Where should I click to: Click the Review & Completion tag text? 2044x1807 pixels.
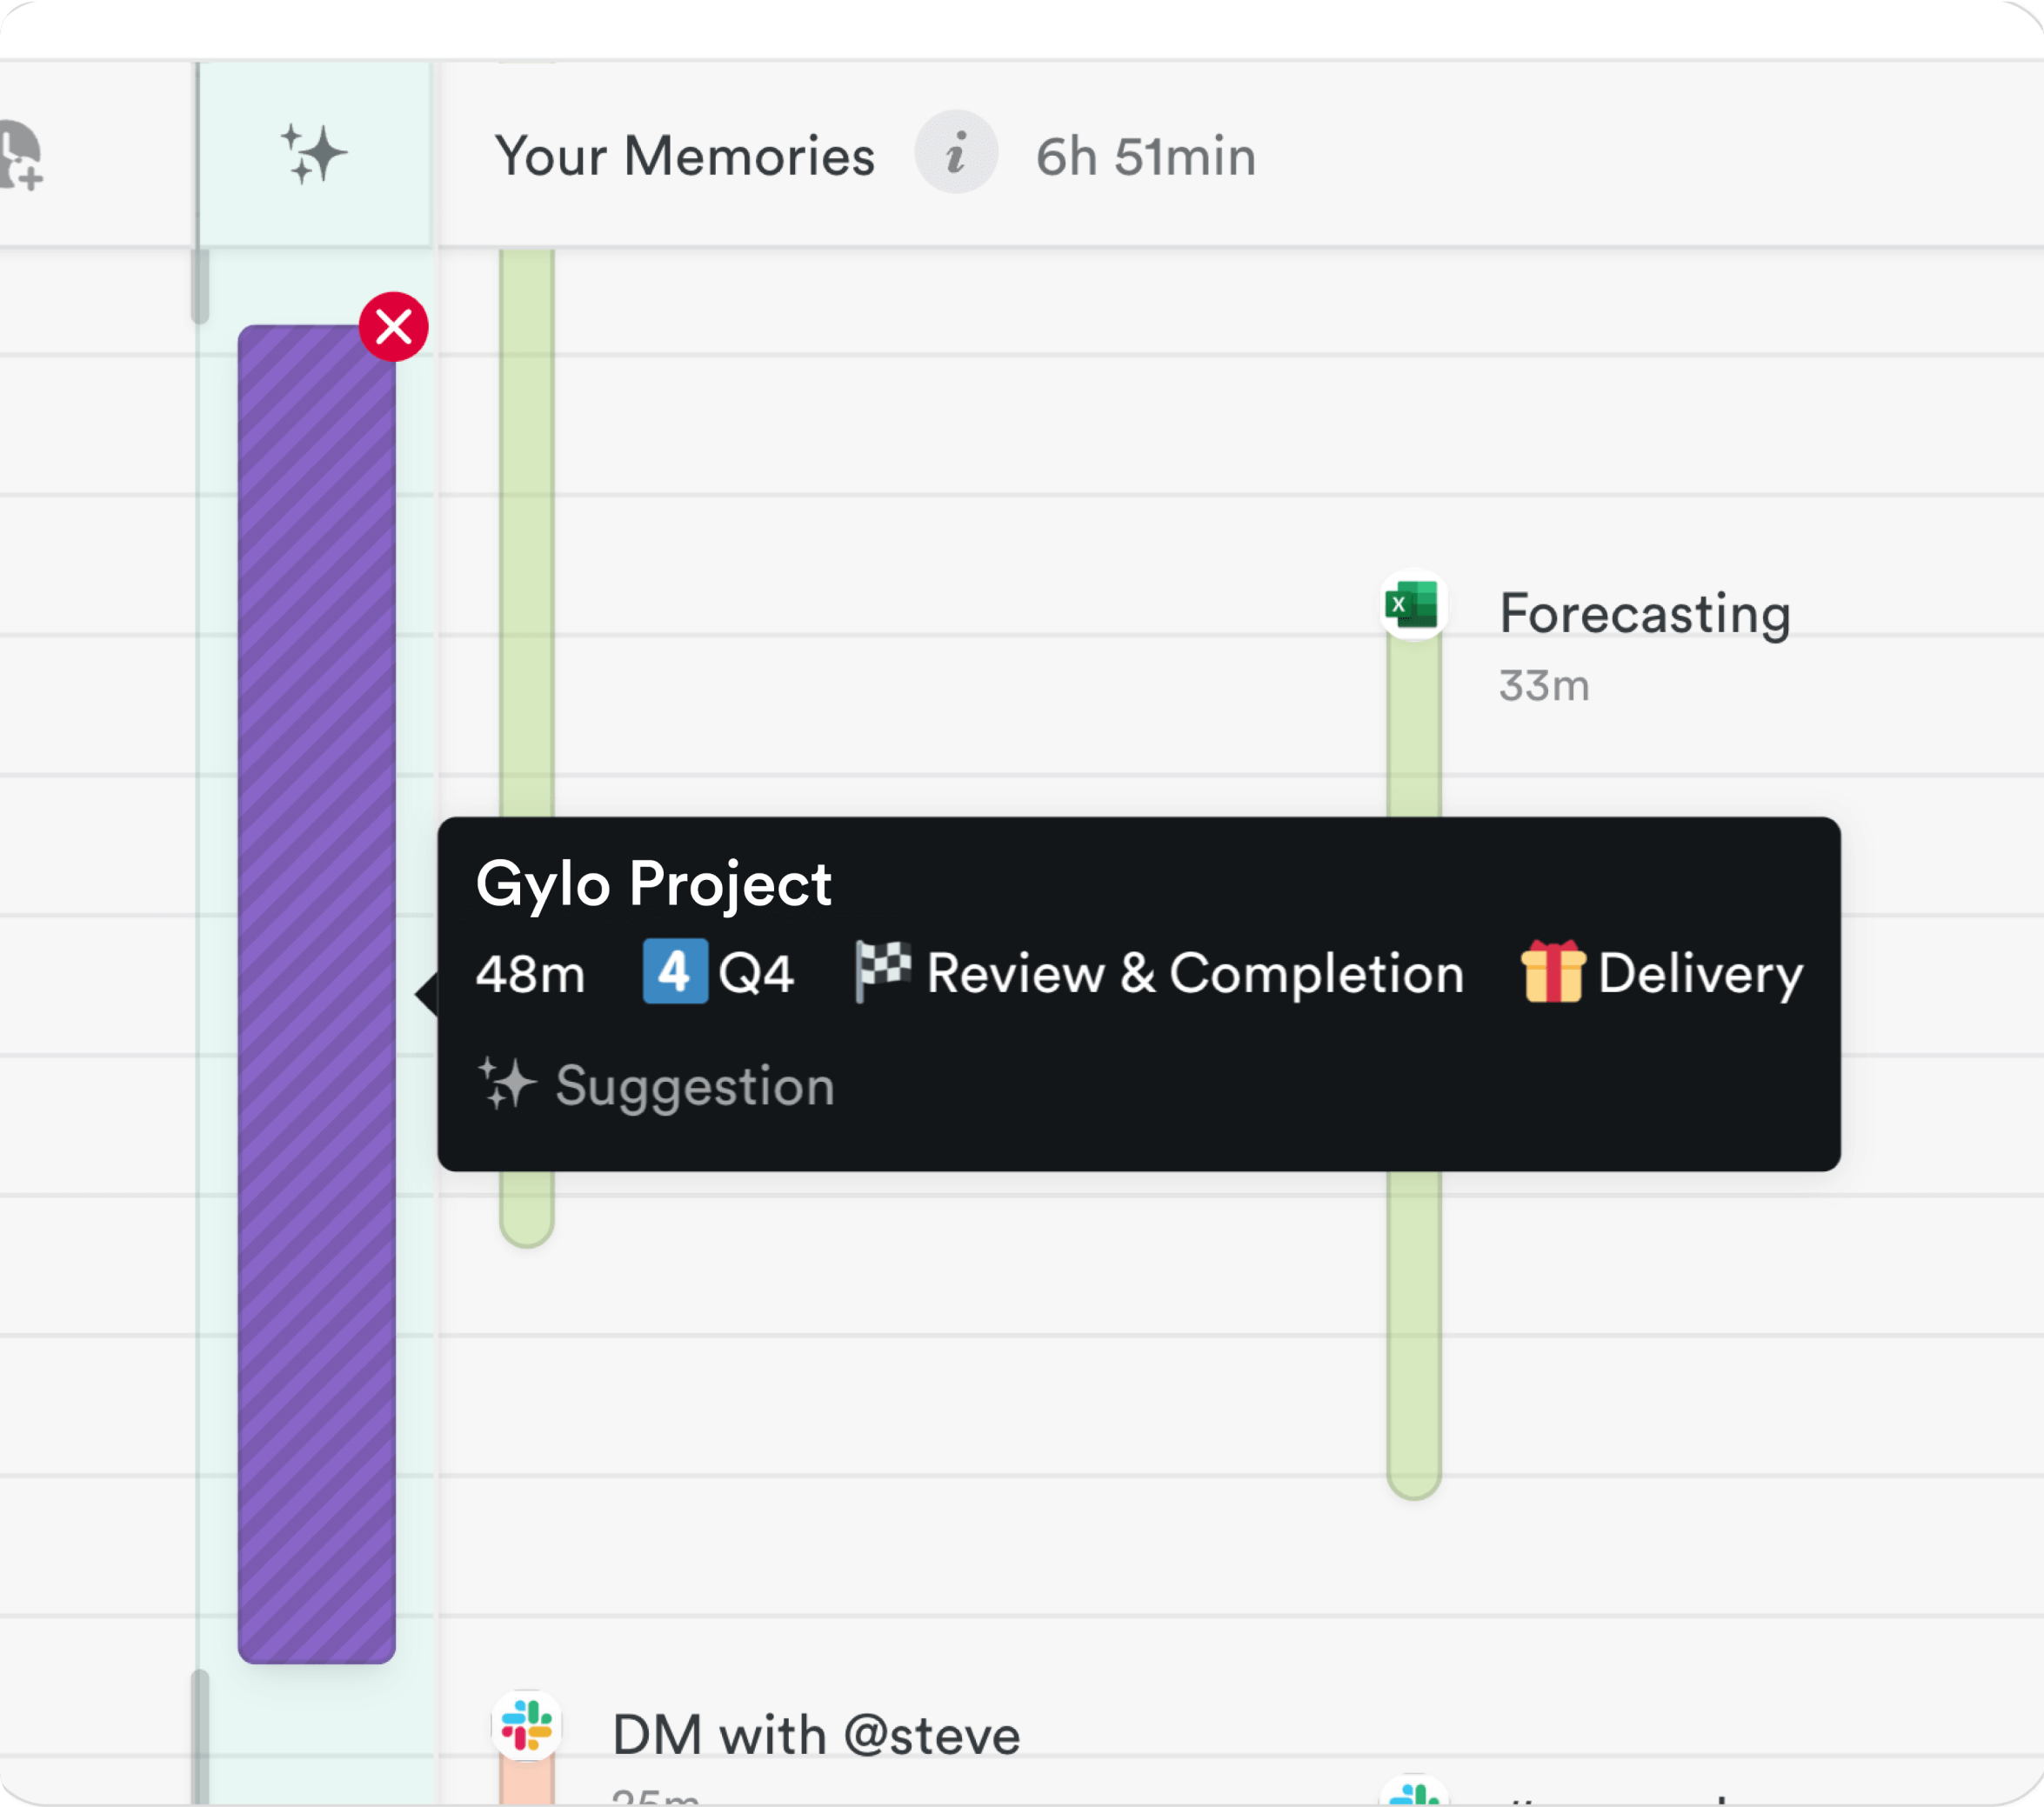coord(1195,973)
